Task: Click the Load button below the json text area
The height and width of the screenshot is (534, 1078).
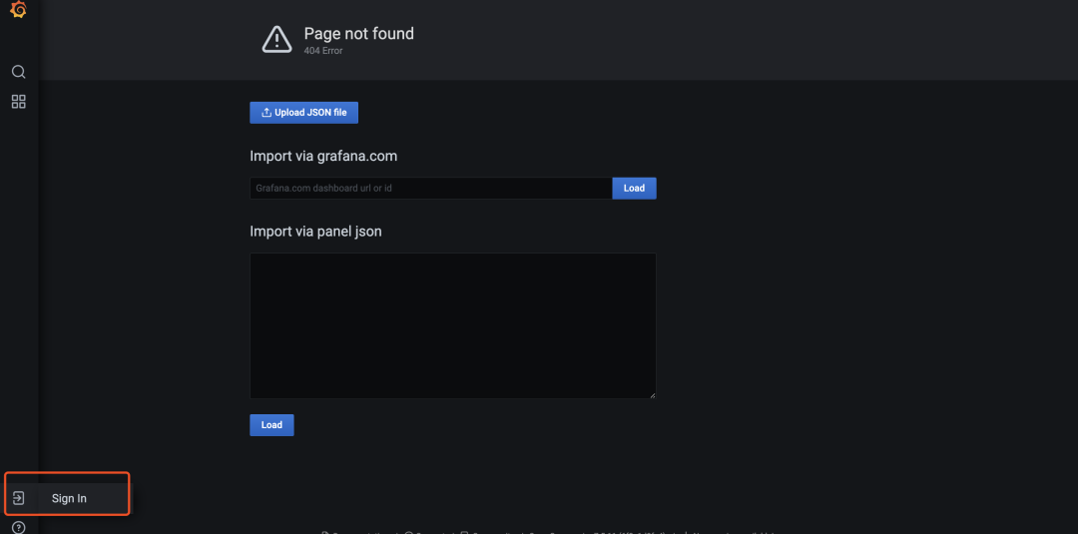Action: 271,425
